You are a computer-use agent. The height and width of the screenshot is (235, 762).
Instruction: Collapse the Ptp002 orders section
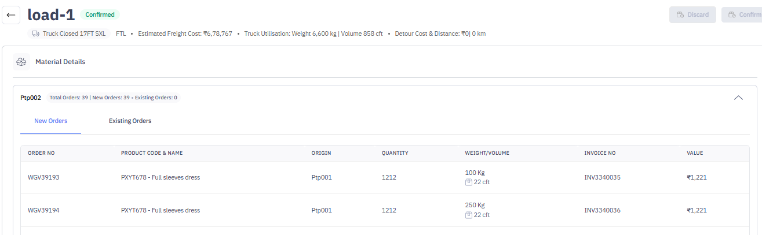(738, 98)
